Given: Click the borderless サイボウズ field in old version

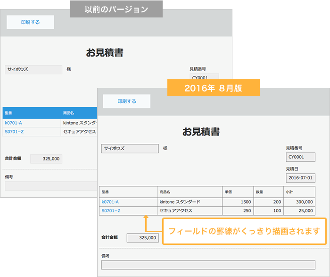Looking at the screenshot, I should click(x=33, y=69).
